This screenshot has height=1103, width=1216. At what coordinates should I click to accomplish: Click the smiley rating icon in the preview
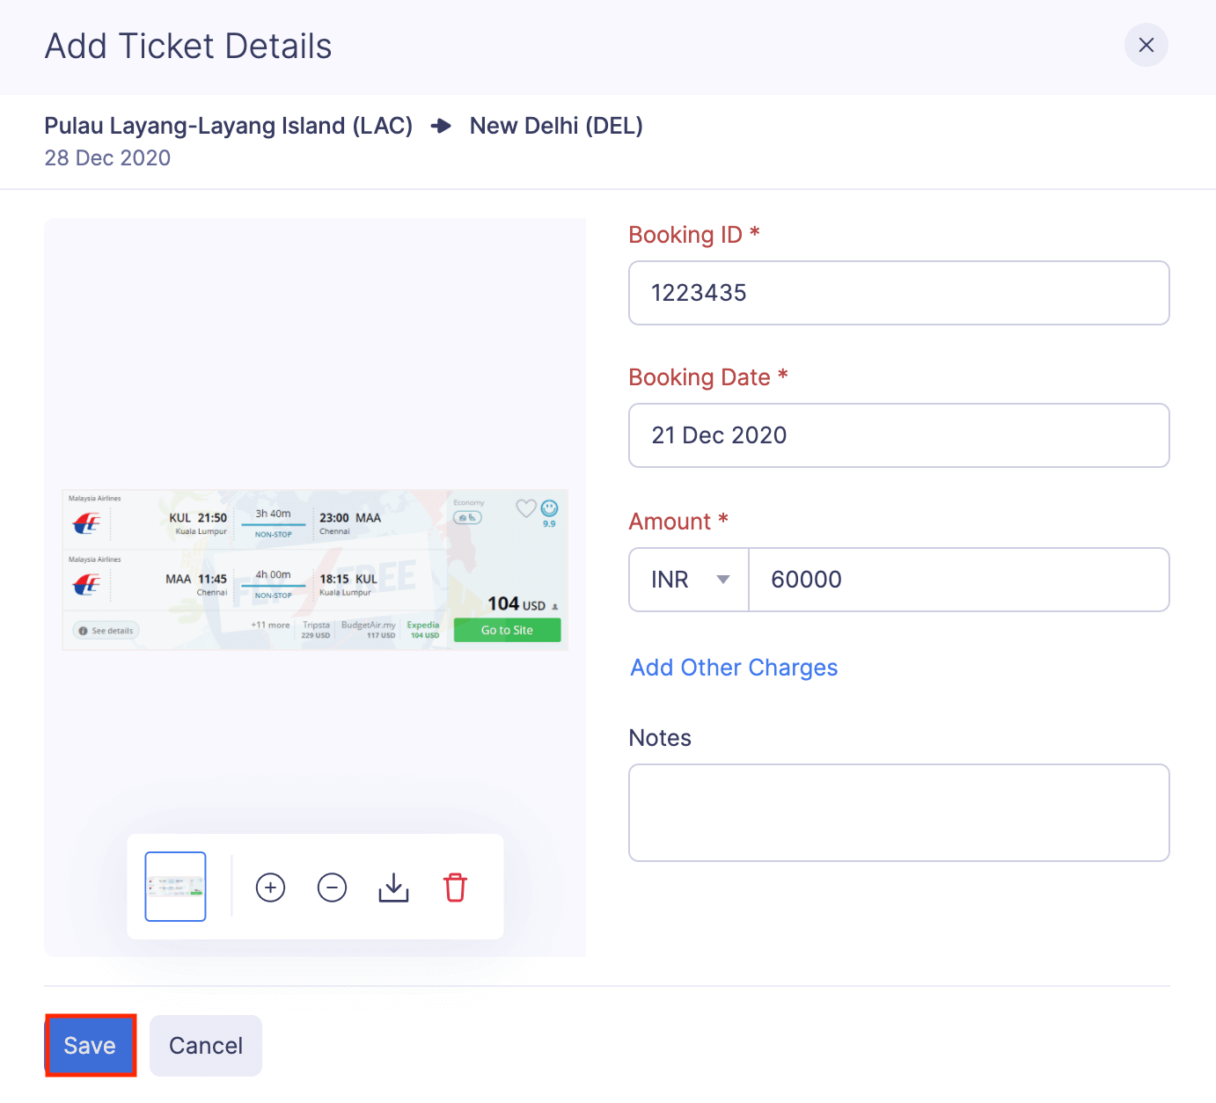pos(549,508)
